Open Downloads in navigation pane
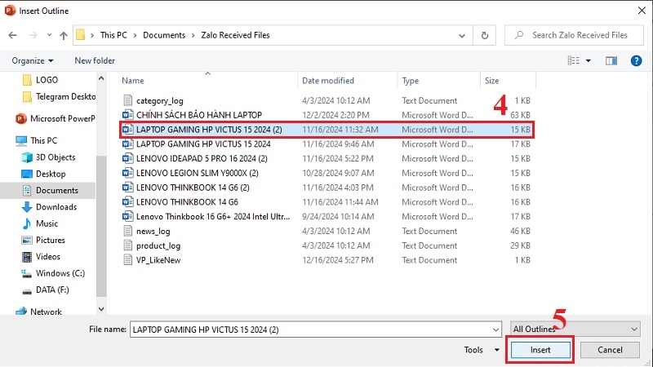 tap(56, 207)
